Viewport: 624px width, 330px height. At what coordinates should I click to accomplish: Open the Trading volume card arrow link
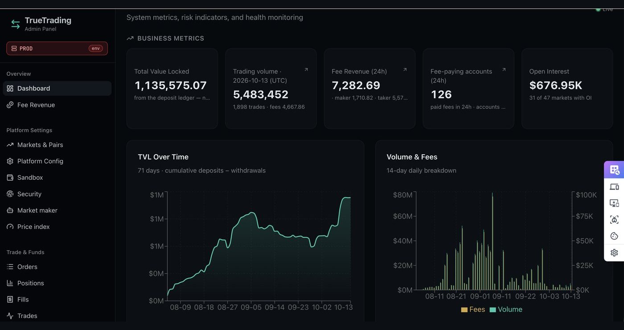pos(306,70)
